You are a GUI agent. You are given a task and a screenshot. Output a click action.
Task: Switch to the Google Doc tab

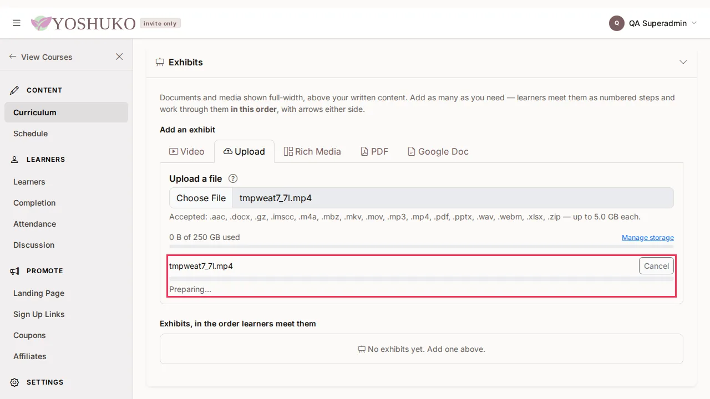(438, 151)
